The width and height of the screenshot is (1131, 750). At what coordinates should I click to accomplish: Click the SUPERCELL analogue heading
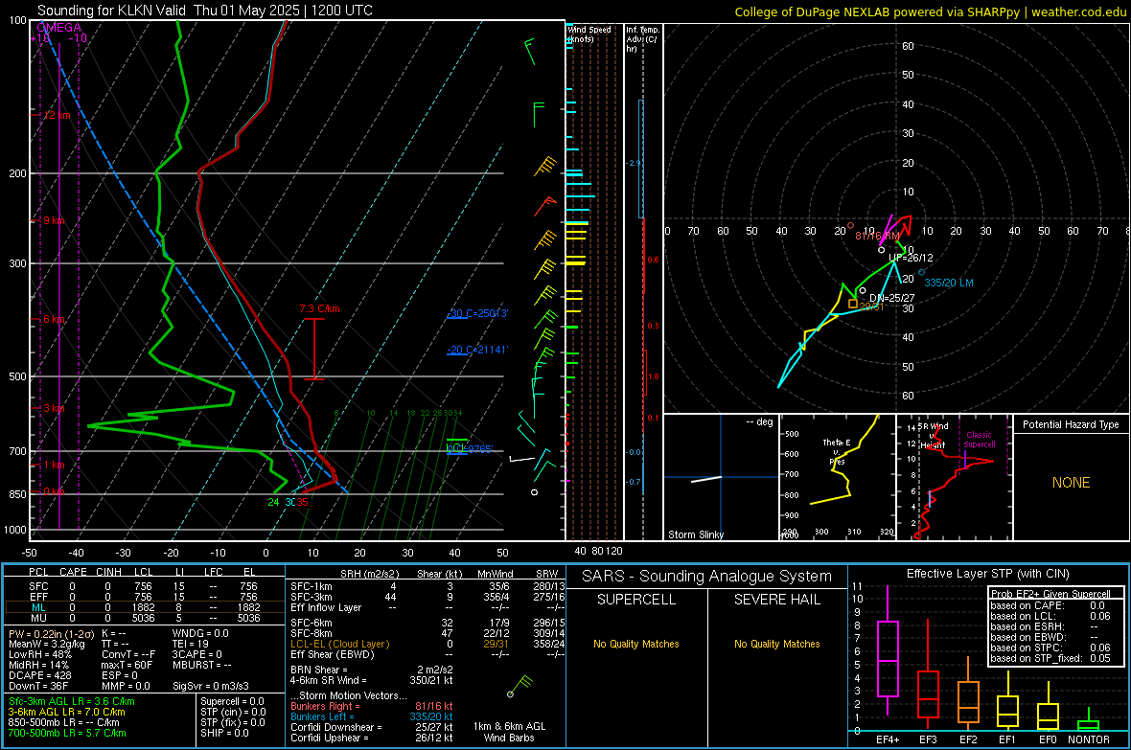tap(636, 600)
